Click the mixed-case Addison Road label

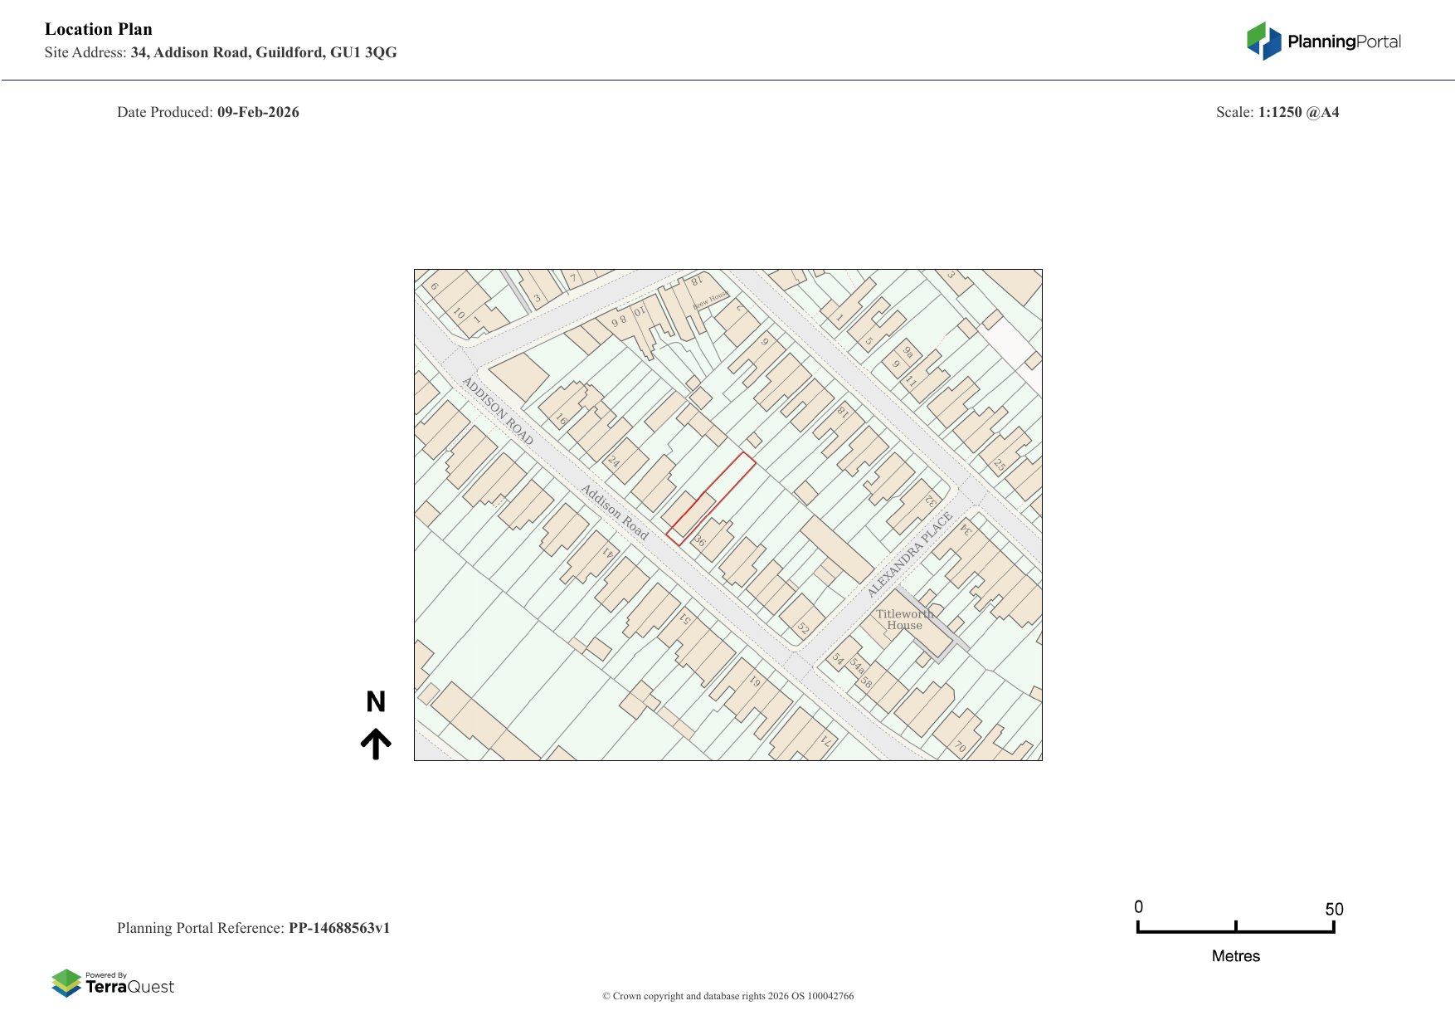tap(614, 512)
